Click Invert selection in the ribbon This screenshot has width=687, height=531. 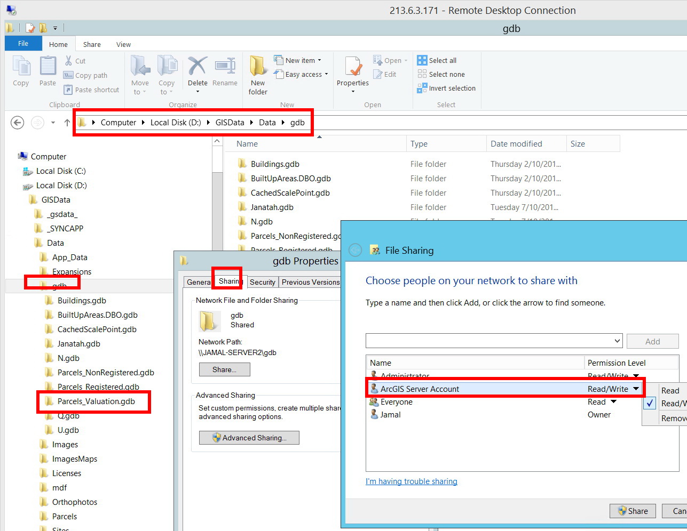click(446, 88)
